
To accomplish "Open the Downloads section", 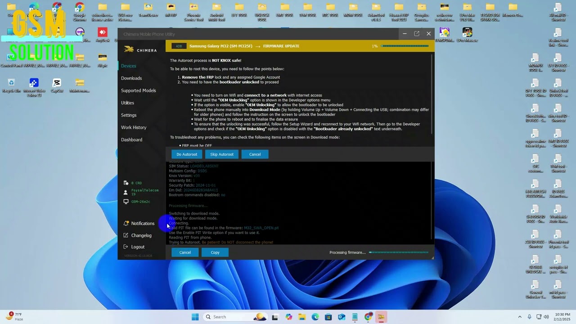I will [131, 78].
